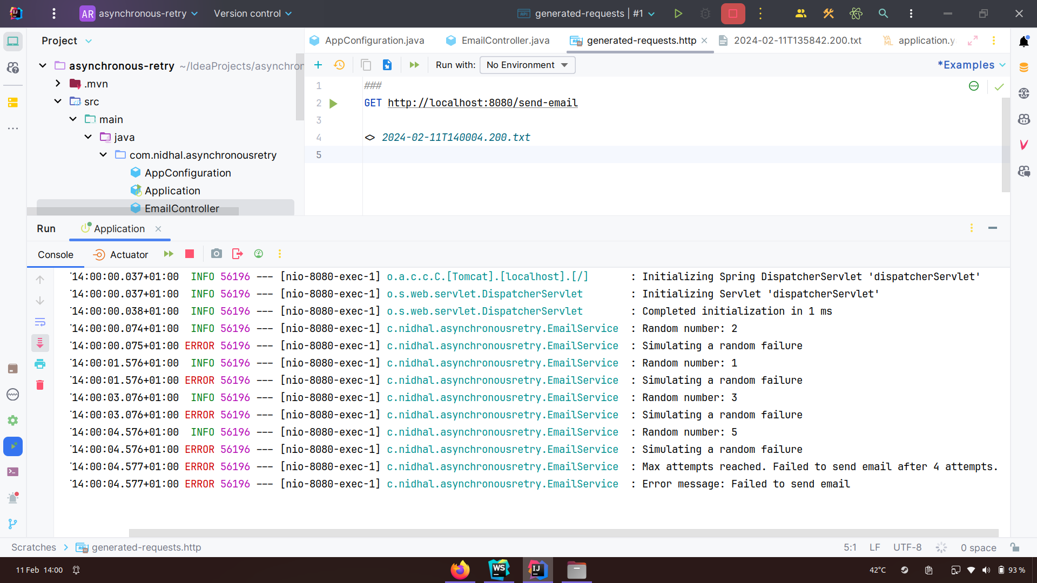Open the Database tool window
The width and height of the screenshot is (1037, 583).
[x=1025, y=67]
